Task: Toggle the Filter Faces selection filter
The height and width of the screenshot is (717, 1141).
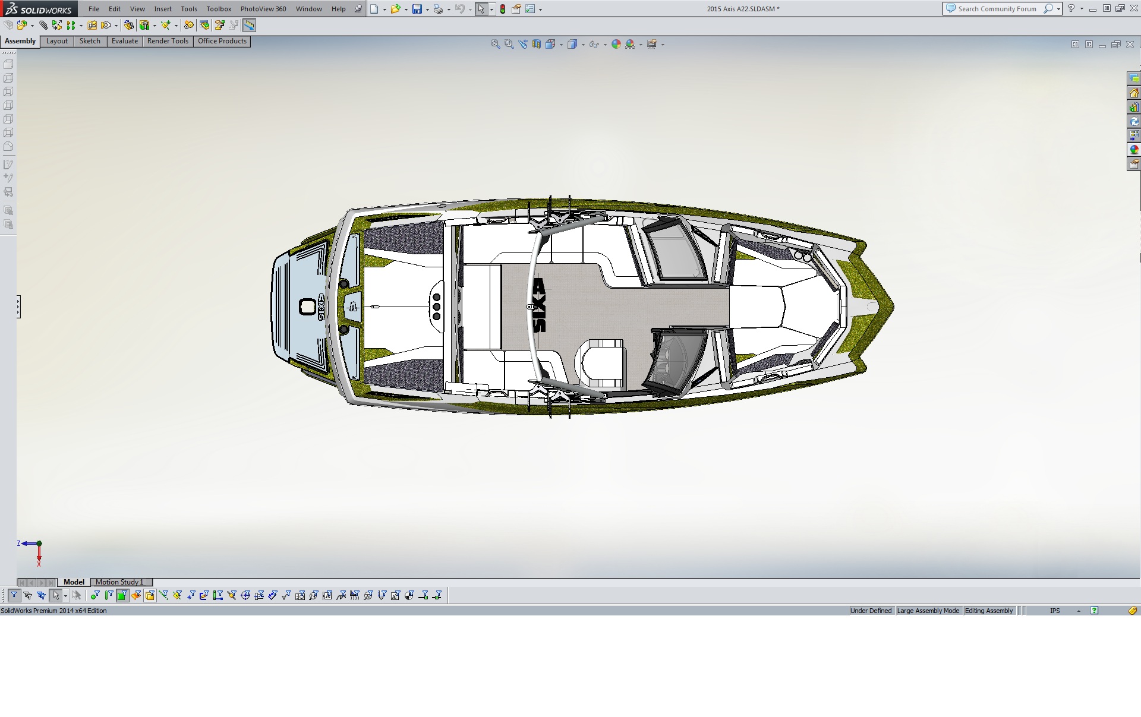Action: pos(122,595)
